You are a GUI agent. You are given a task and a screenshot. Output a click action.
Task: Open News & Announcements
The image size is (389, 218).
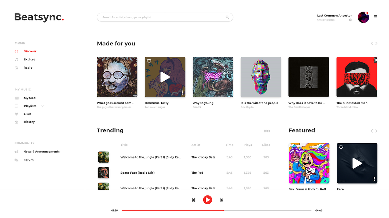coord(42,152)
